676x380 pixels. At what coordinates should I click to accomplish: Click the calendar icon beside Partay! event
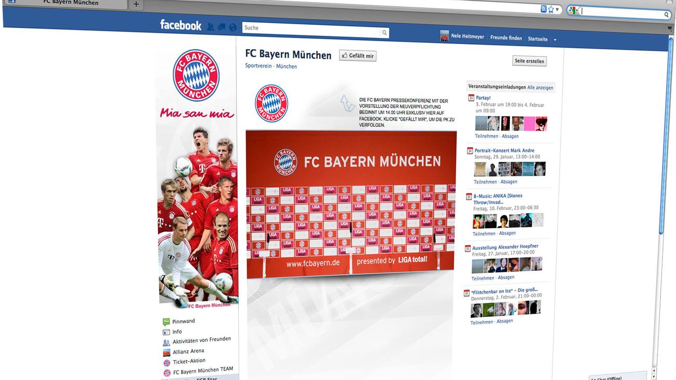(x=471, y=98)
